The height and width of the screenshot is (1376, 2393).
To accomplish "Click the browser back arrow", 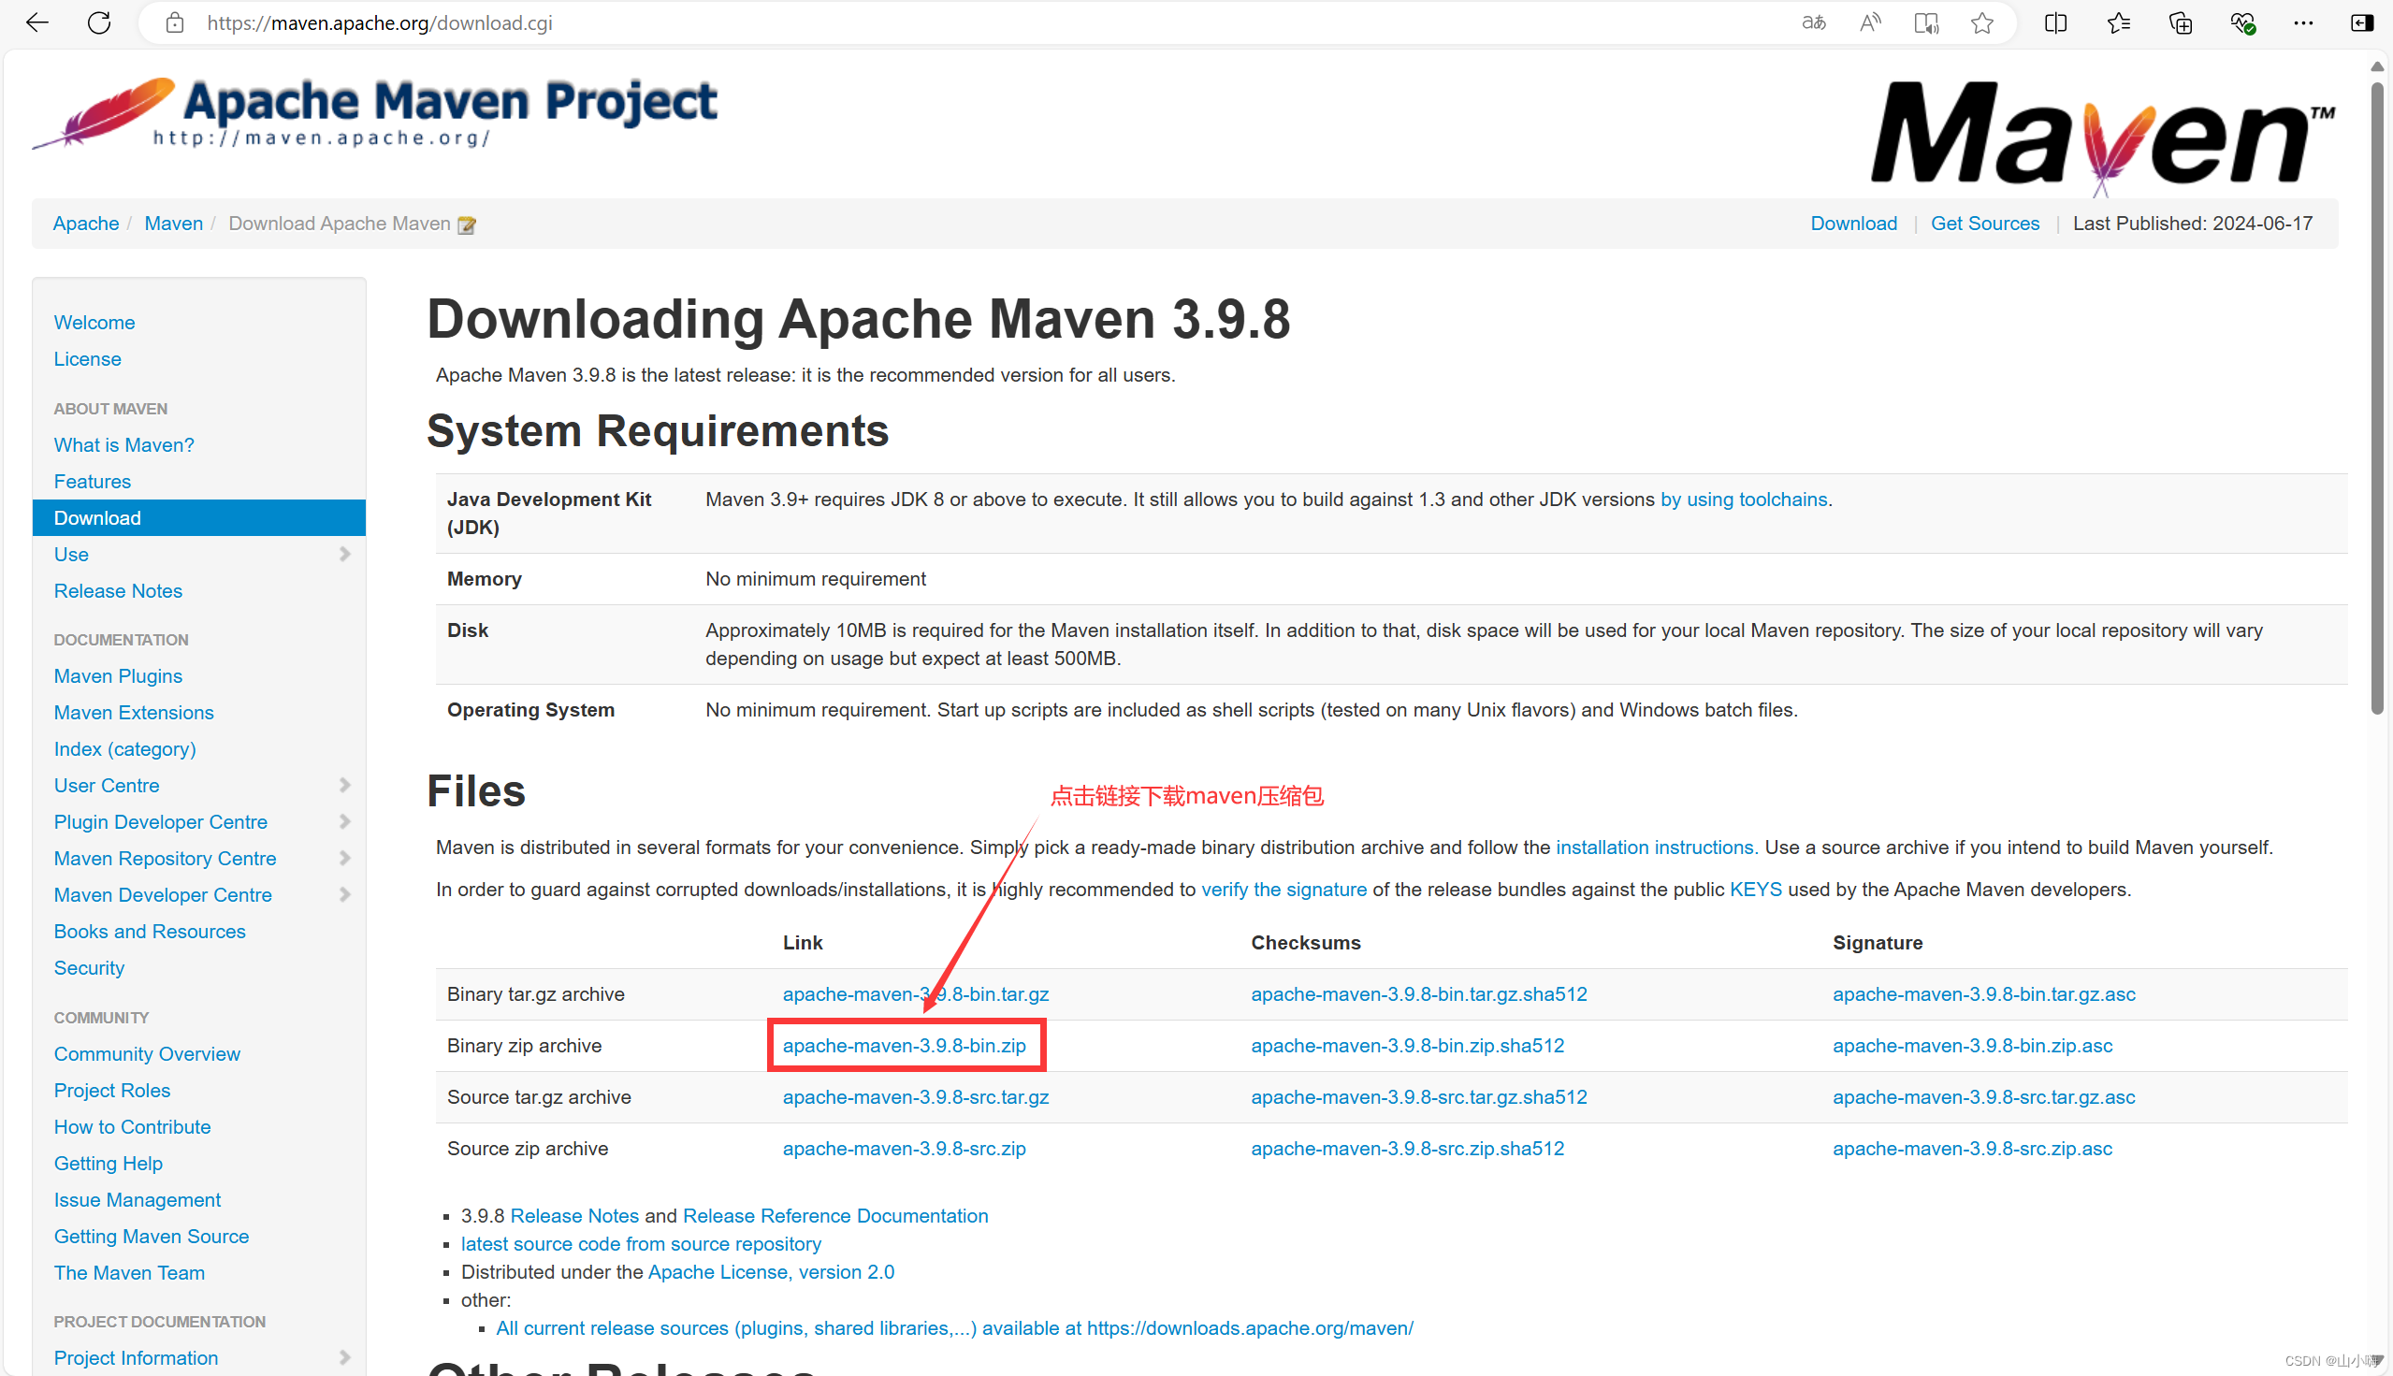I will click(36, 22).
